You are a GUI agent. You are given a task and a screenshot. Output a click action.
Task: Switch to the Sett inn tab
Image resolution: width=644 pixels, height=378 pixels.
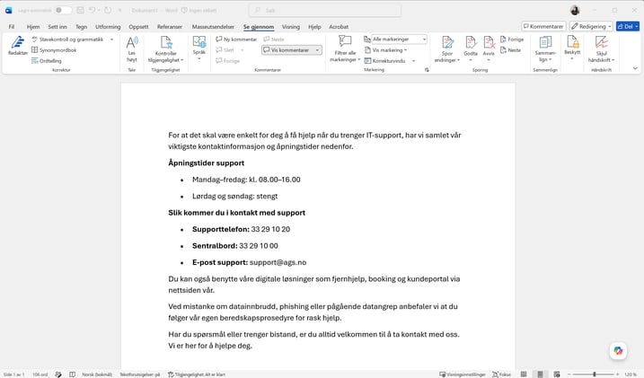[57, 27]
